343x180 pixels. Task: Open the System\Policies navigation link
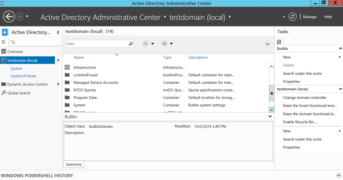(23, 76)
